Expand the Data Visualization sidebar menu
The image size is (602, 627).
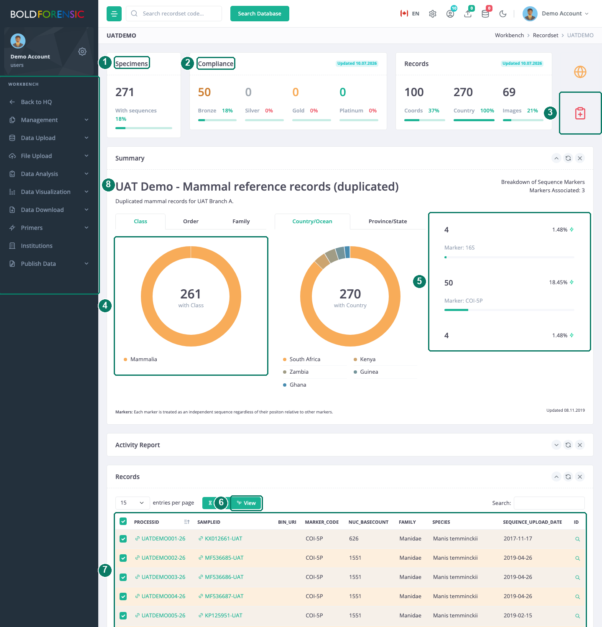[x=49, y=192]
